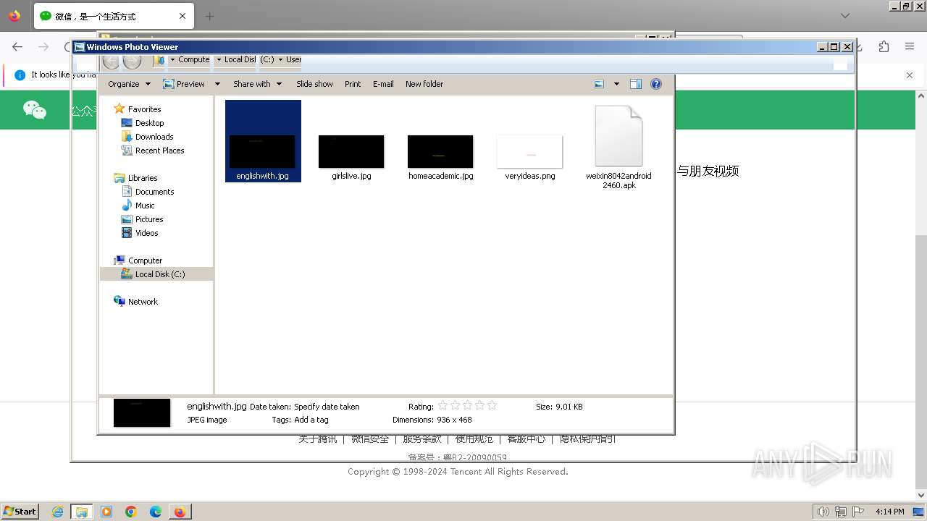This screenshot has width=927, height=521.
Task: Click Firefox back arrow button
Action: tap(17, 46)
